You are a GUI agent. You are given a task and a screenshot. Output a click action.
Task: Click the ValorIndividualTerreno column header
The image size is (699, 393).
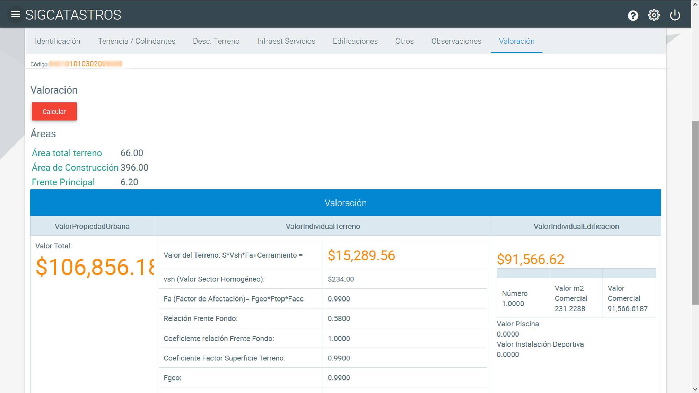(x=323, y=226)
